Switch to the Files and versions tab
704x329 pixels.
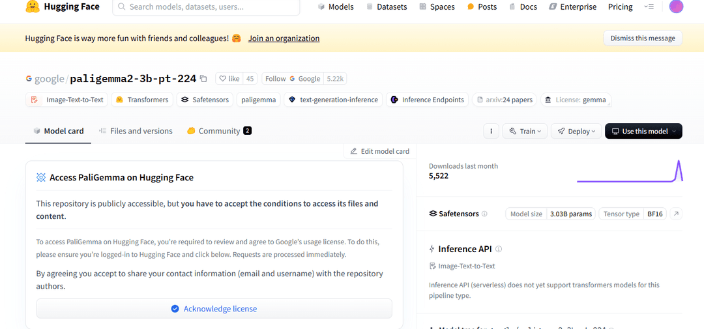tap(136, 131)
